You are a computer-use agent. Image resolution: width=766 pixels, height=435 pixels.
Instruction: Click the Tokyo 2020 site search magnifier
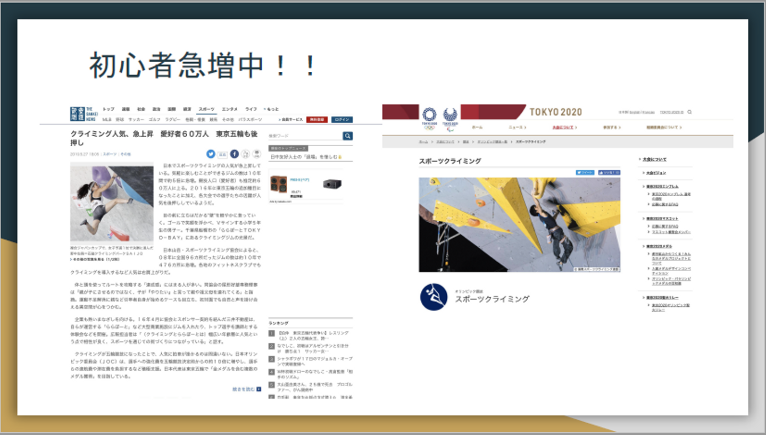[x=690, y=112]
